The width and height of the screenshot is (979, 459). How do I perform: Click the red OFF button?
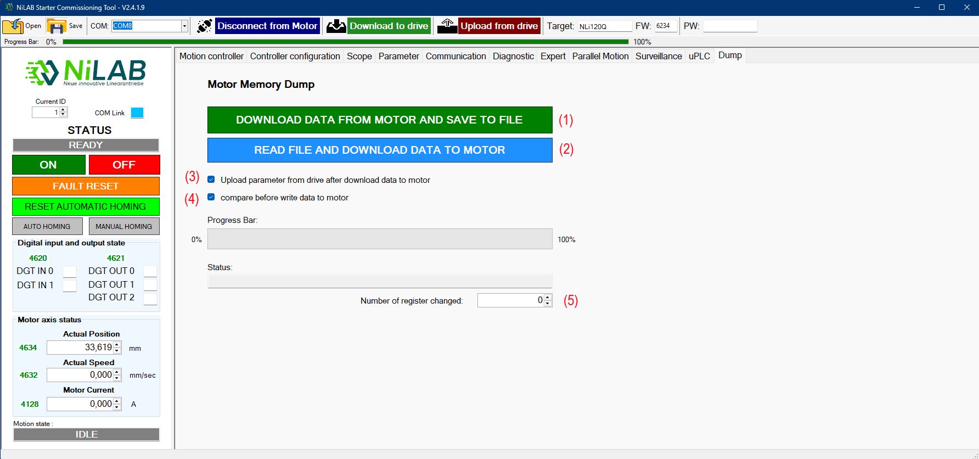(124, 165)
